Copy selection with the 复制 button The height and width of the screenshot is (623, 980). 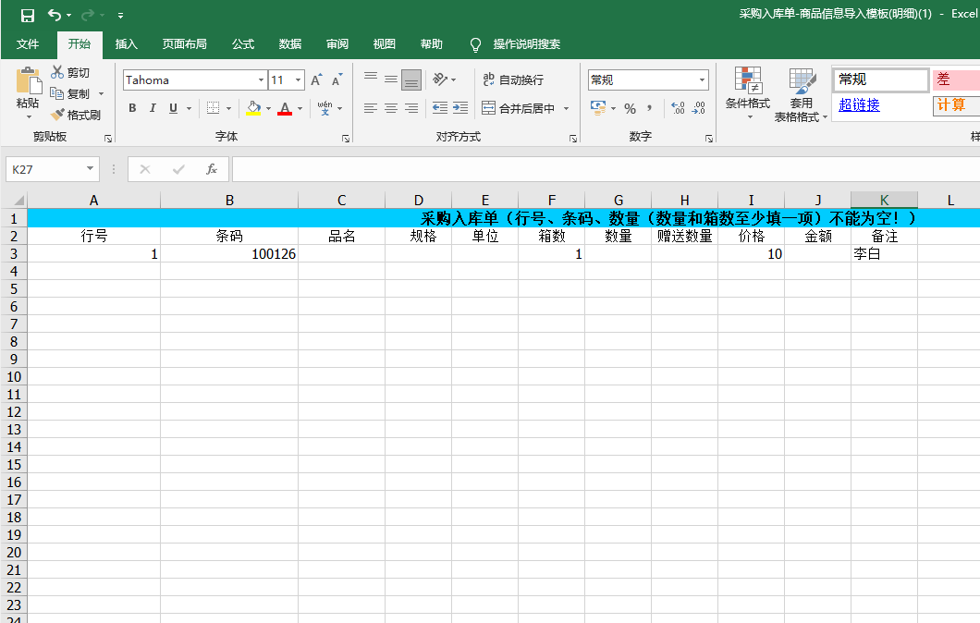[70, 93]
